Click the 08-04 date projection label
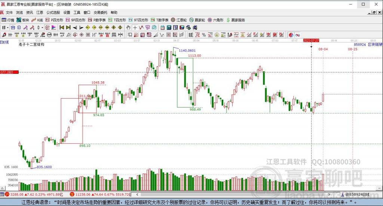The image size is (383, 206). (x=323, y=49)
